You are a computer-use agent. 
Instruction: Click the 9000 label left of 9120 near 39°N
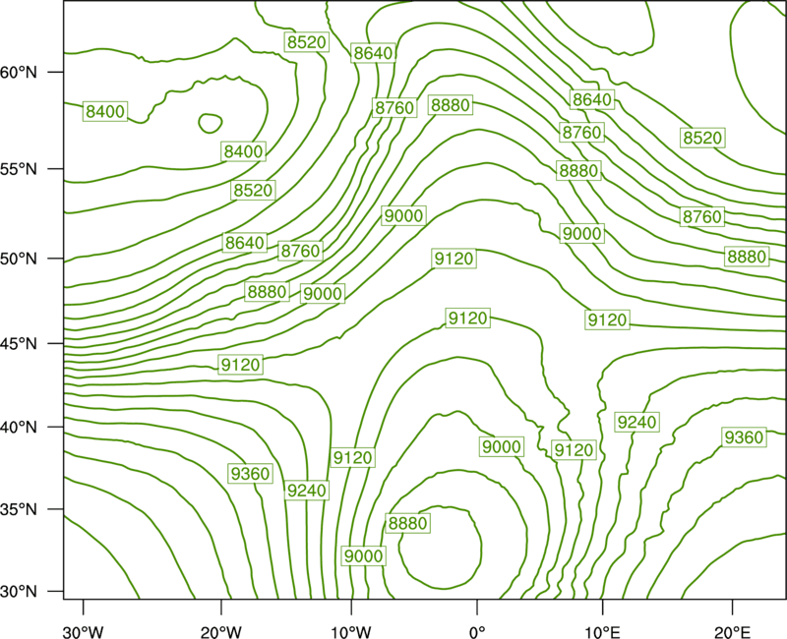[x=502, y=446]
